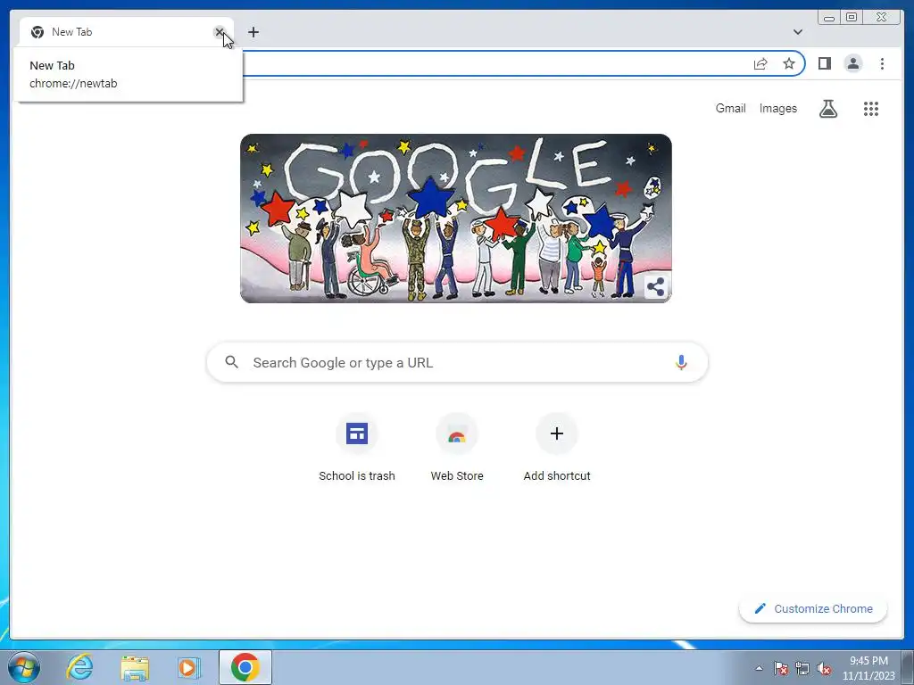Open the Windows Start menu
The width and height of the screenshot is (914, 685).
pyautogui.click(x=24, y=667)
